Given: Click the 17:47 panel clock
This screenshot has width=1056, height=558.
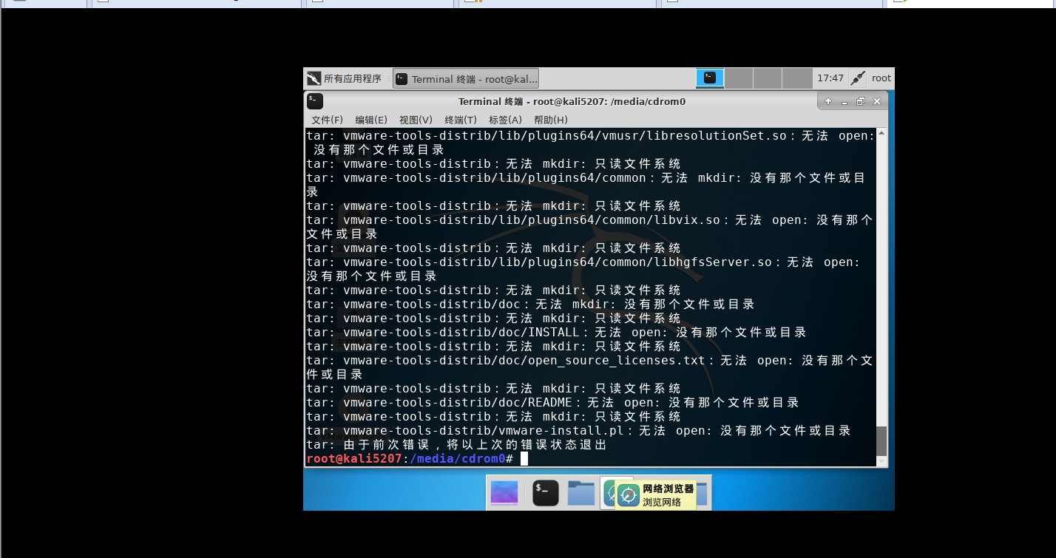Looking at the screenshot, I should (830, 78).
